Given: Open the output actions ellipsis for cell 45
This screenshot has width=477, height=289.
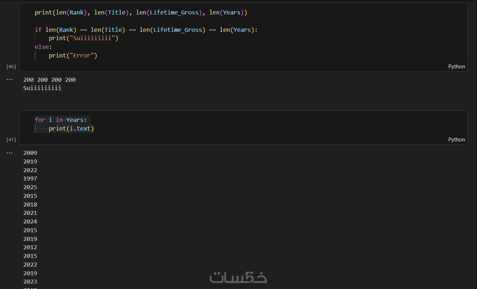Looking at the screenshot, I should click(x=9, y=79).
